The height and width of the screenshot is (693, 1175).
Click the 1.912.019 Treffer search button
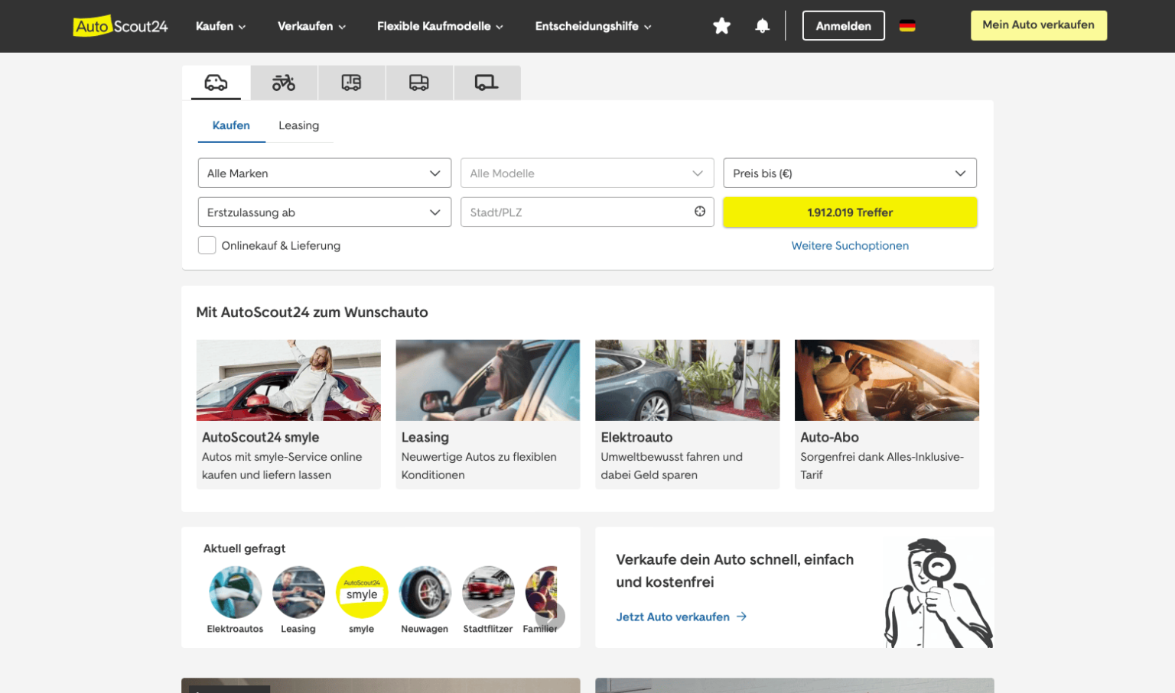coord(849,212)
